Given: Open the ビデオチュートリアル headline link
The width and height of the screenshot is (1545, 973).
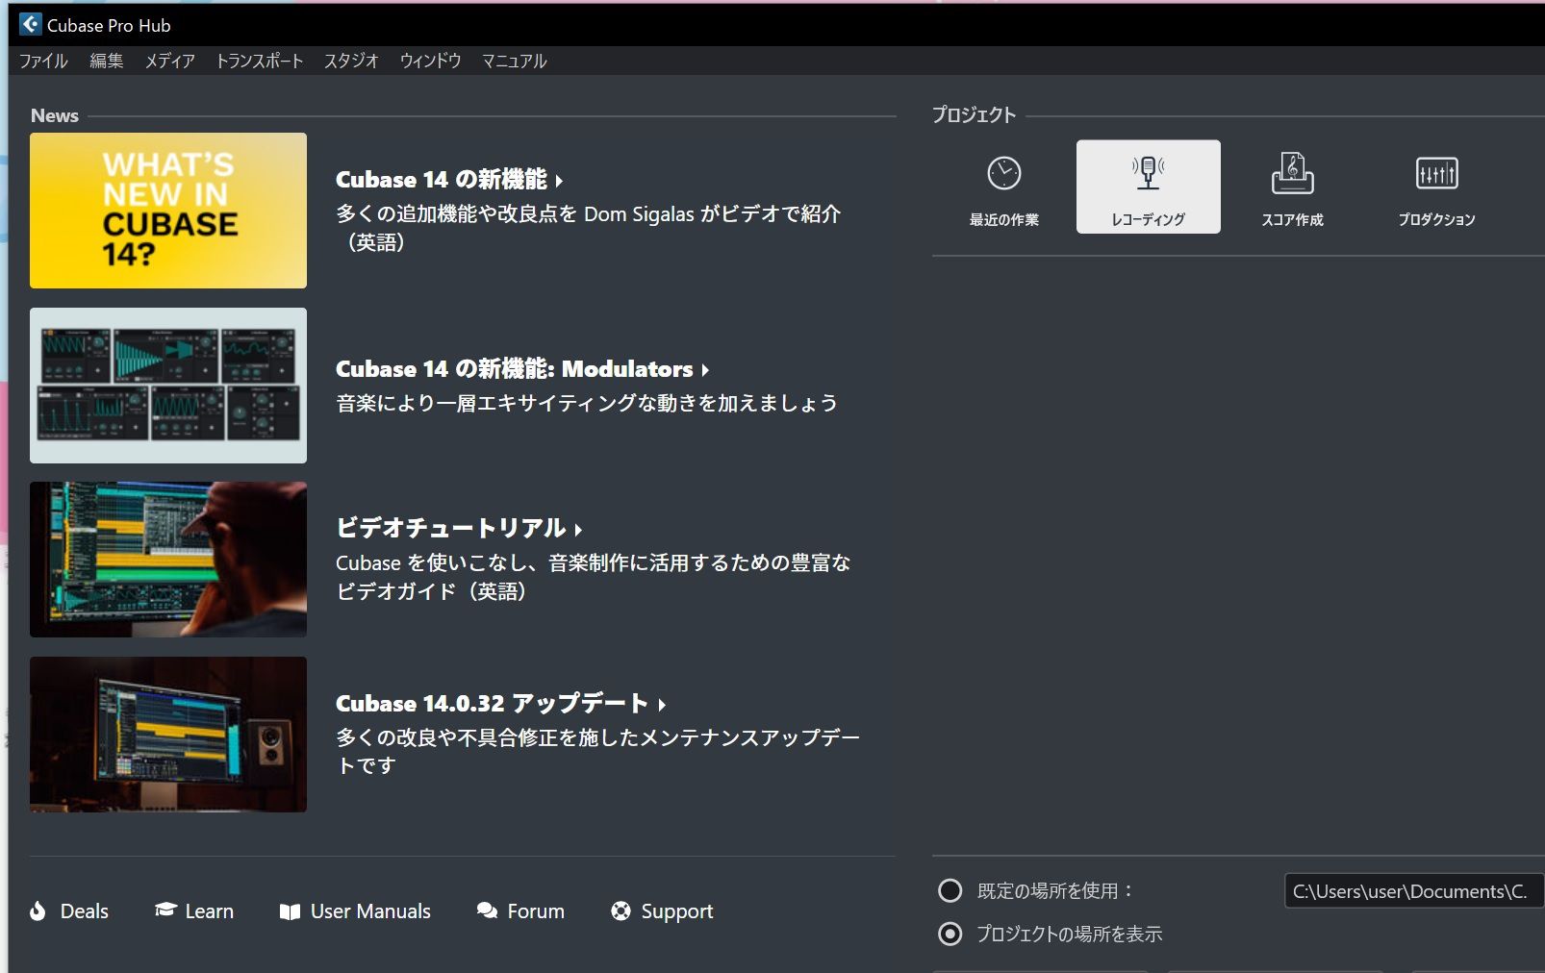Looking at the screenshot, I should tap(458, 528).
